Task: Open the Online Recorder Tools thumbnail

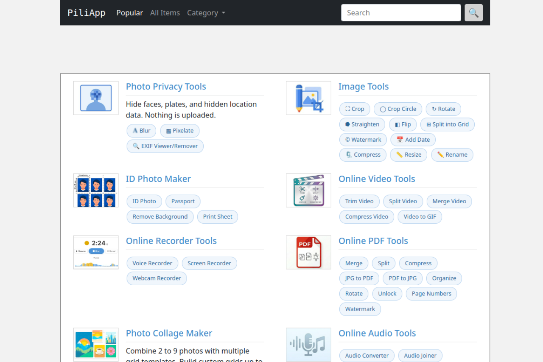Action: tap(96, 253)
